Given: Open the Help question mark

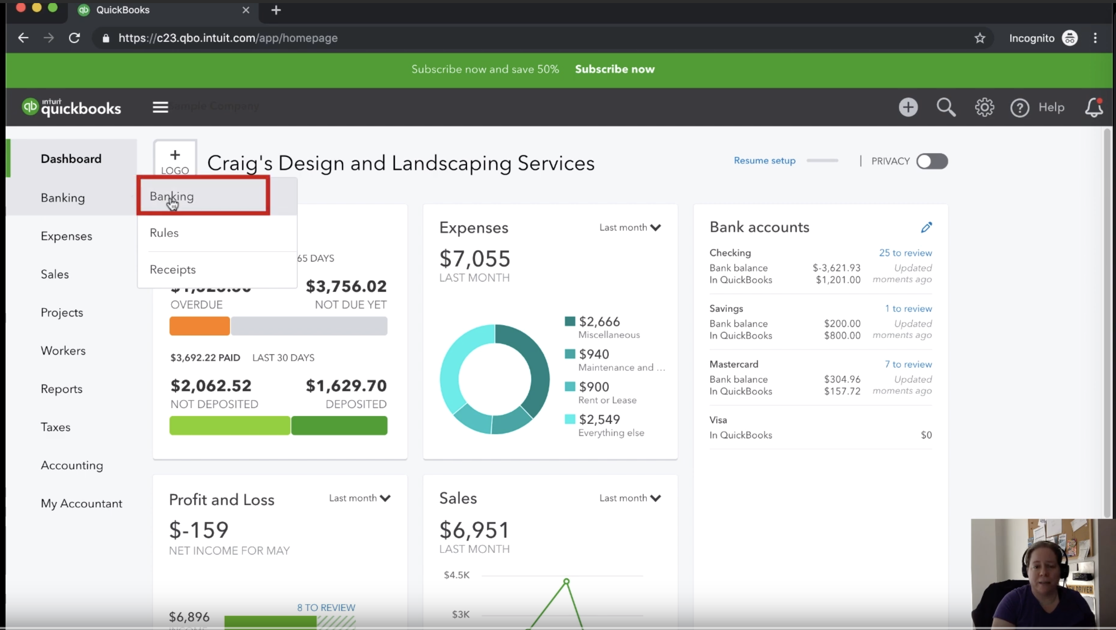Looking at the screenshot, I should (1019, 107).
